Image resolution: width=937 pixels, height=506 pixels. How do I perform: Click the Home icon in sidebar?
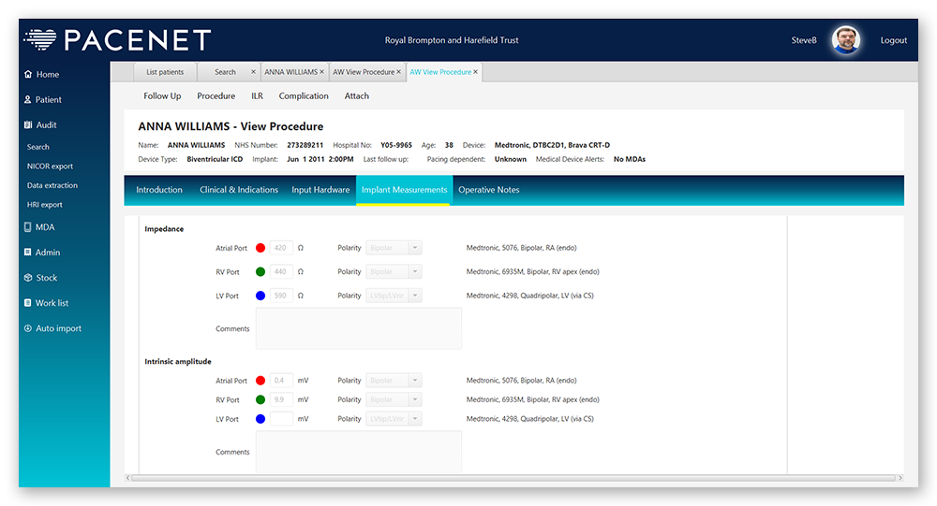27,75
